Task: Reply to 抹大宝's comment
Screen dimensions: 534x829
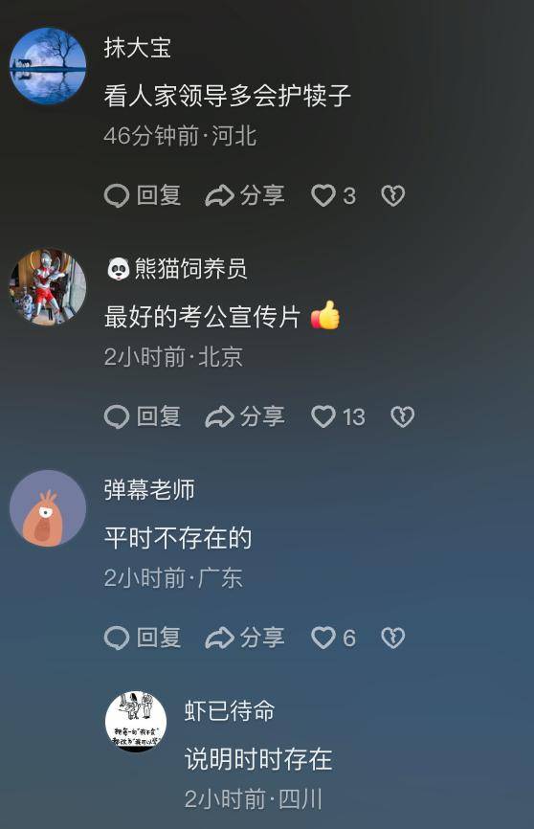Action: (x=143, y=195)
